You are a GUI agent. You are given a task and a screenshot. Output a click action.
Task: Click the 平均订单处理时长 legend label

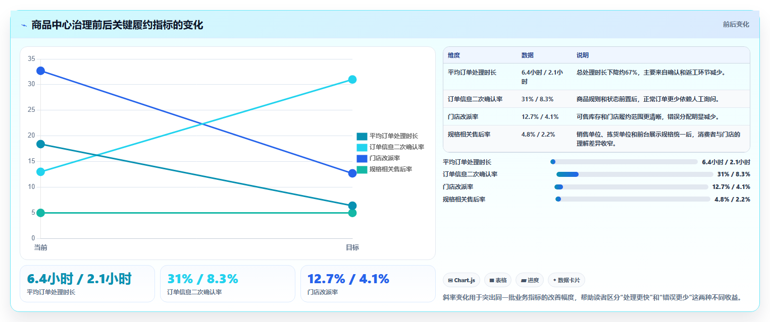coord(393,136)
